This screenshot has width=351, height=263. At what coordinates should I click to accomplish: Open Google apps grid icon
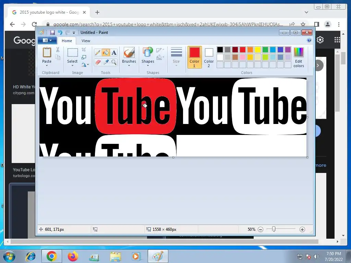click(x=337, y=40)
